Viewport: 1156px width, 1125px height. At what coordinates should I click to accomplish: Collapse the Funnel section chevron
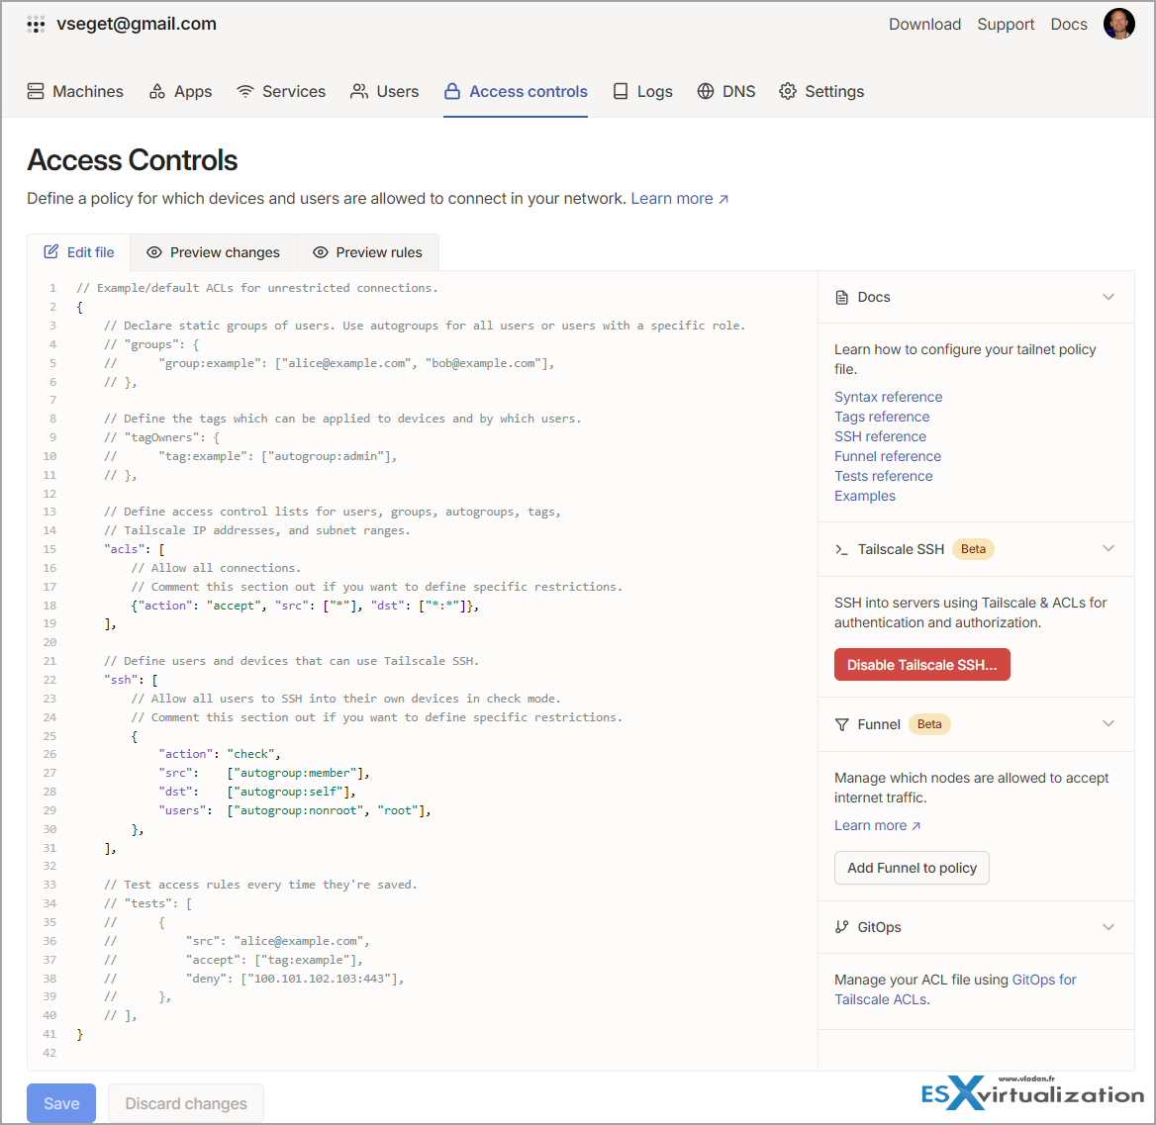coord(1108,724)
